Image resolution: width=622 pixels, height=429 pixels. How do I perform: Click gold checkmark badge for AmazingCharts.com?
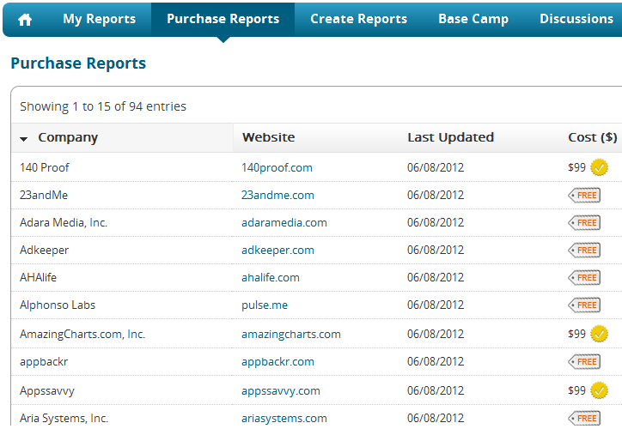[599, 334]
